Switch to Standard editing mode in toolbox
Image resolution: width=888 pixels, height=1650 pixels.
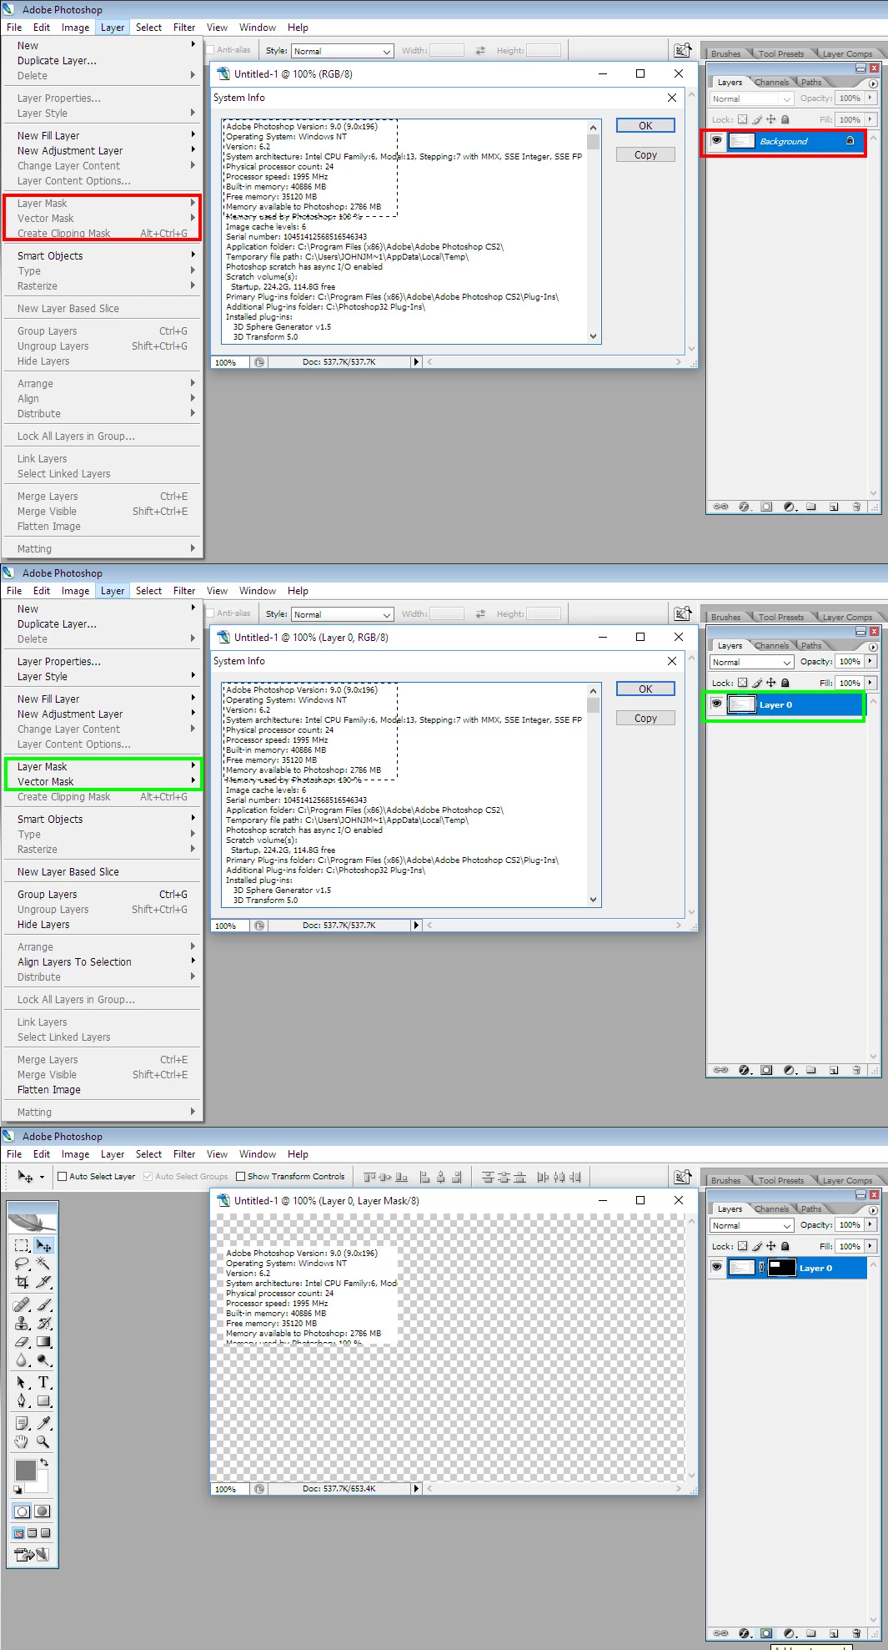[23, 1511]
